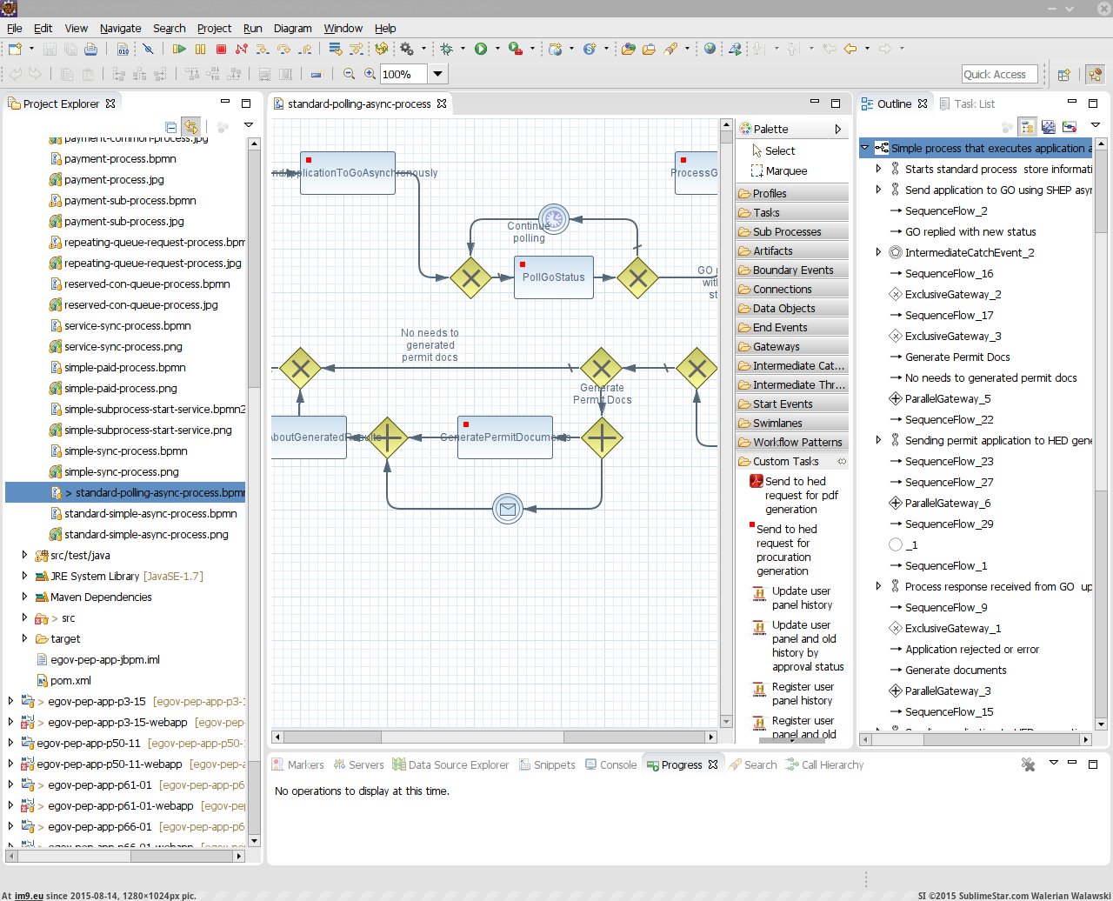Switch Outline to diagram overview mode
1113x901 pixels.
(x=1049, y=128)
